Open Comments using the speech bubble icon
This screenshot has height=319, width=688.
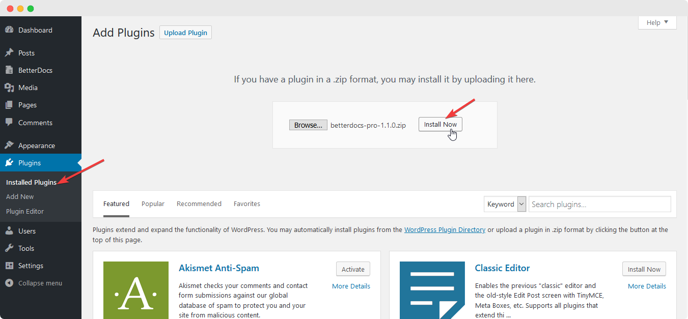click(9, 123)
